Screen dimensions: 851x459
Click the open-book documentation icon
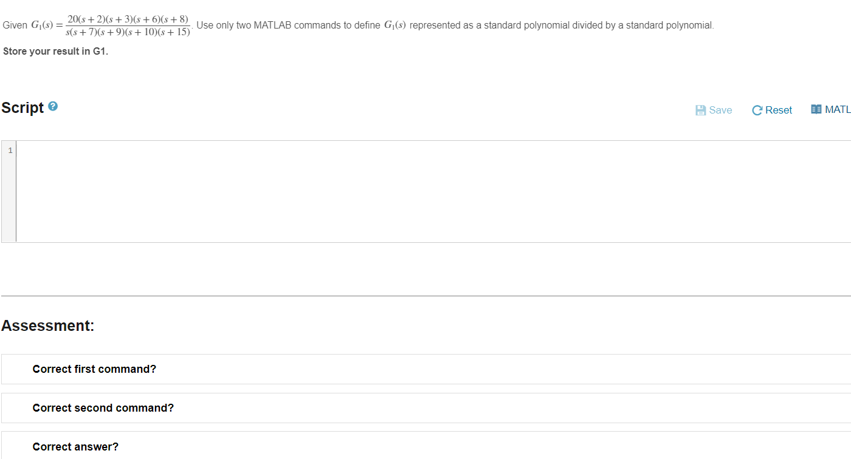[816, 109]
